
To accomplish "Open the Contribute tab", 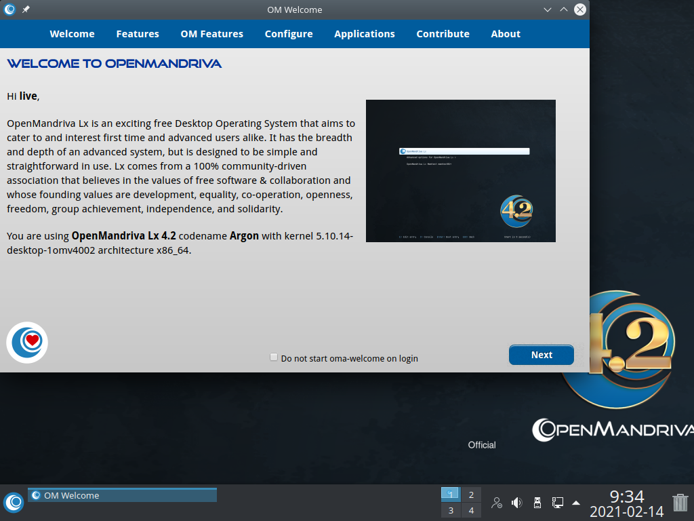I will (x=443, y=34).
